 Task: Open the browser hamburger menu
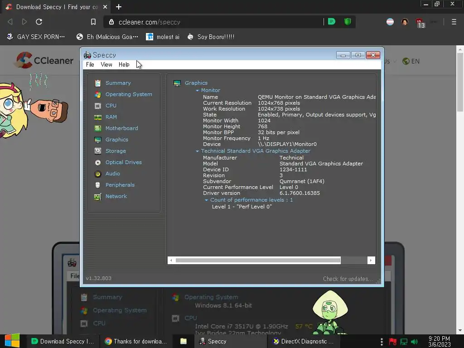tap(454, 22)
